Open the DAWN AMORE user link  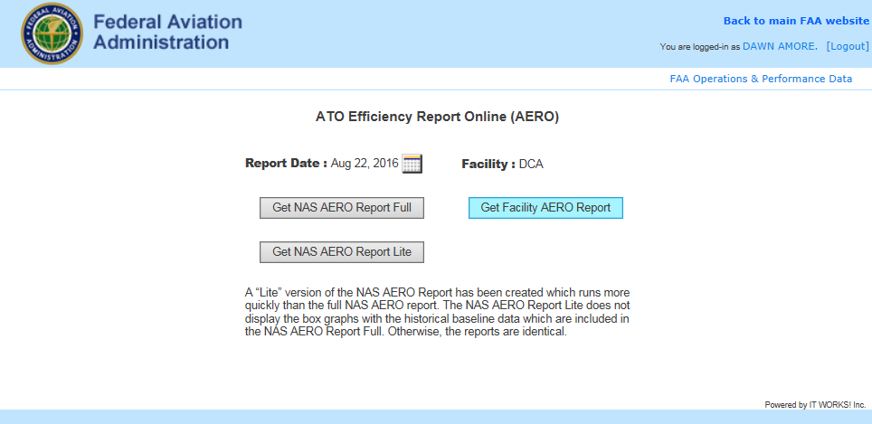(781, 47)
